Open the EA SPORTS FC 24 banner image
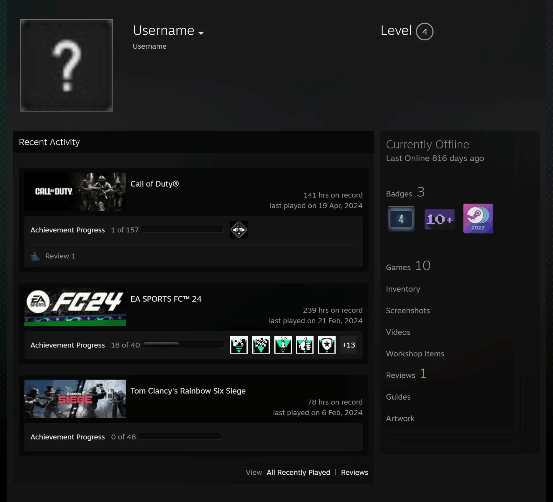Viewport: 553px width, 502px height. pos(75,307)
